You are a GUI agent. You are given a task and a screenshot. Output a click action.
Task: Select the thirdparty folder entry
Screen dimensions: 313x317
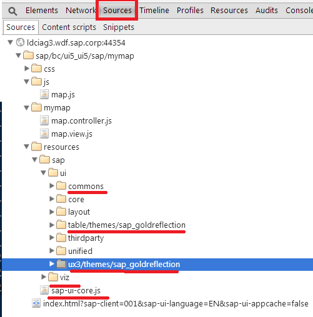(x=86, y=238)
